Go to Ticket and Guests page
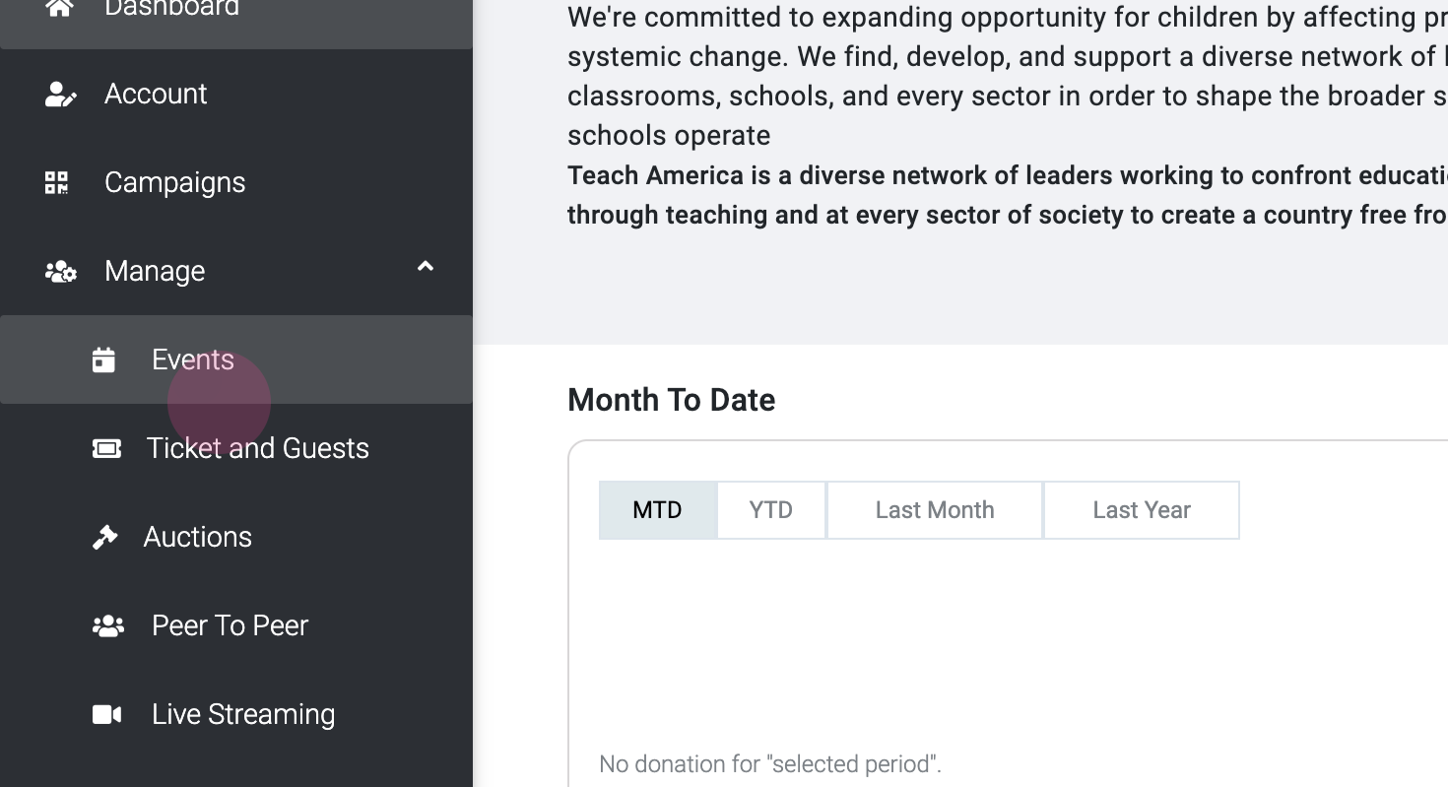This screenshot has height=787, width=1448. coord(257,449)
